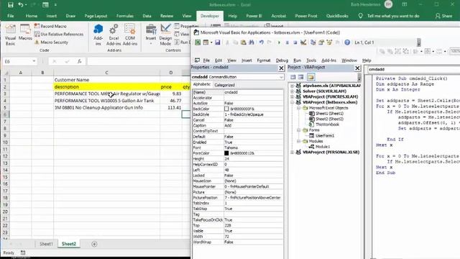460x259 pixels.
Task: Switch to Sheet1 worksheet tab
Action: (x=46, y=244)
